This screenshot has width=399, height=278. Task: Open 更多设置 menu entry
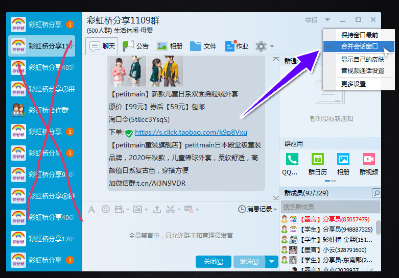[x=353, y=84]
